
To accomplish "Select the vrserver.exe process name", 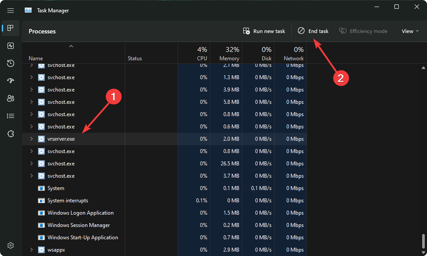I will point(61,139).
